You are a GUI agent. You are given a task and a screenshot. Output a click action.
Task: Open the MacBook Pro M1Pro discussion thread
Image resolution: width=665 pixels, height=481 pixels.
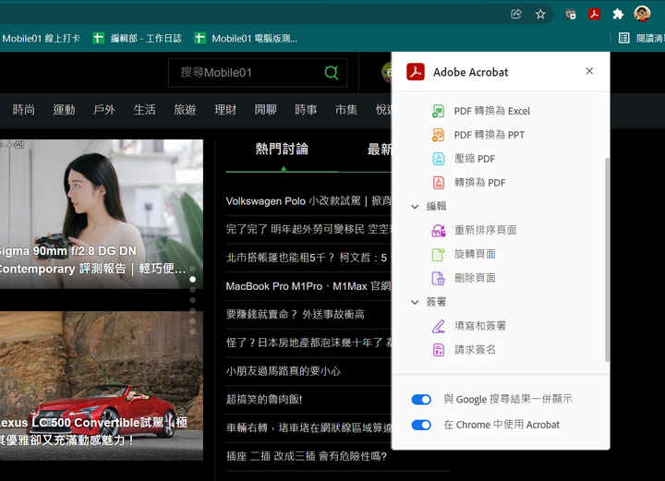308,286
